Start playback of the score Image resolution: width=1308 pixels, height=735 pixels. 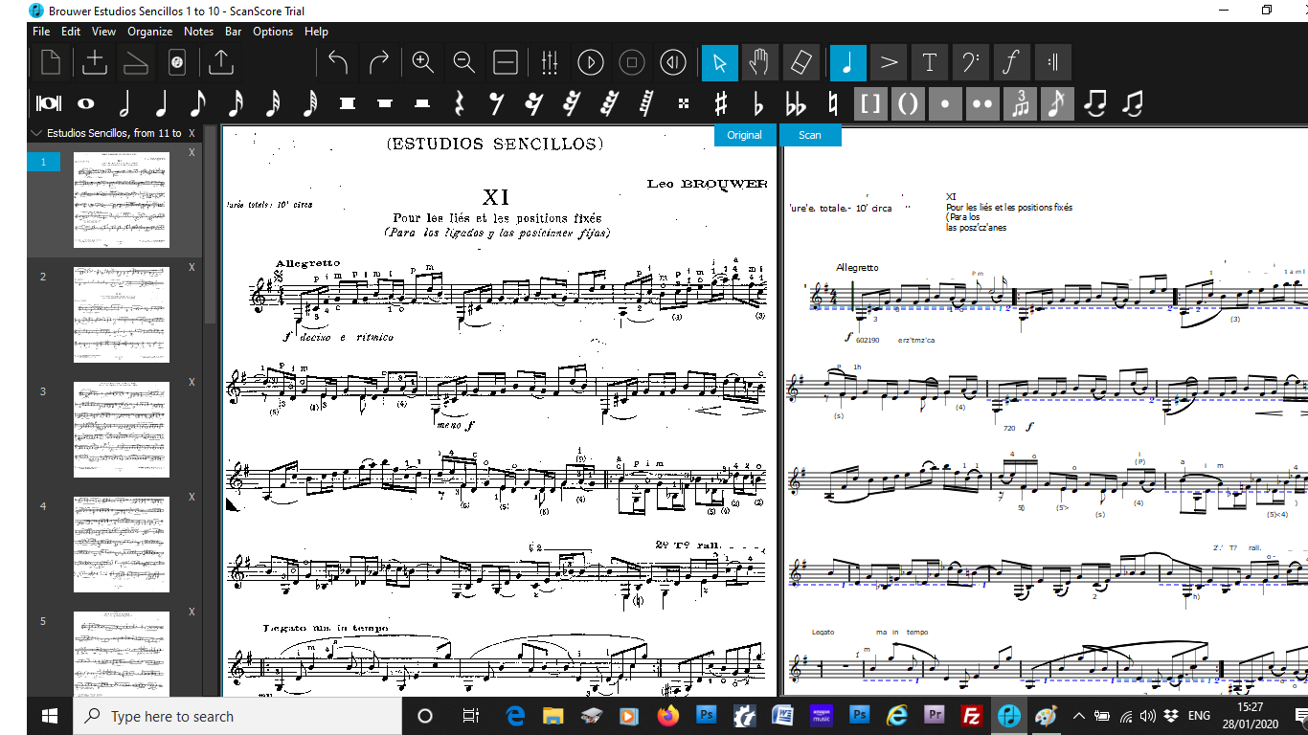[x=591, y=63]
